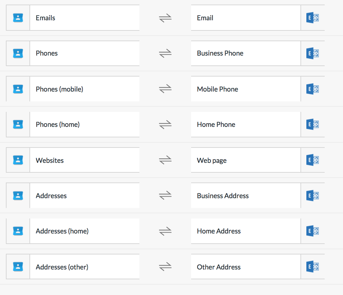Open the Home Address target field selector
This screenshot has width=343, height=295.
[x=246, y=231]
